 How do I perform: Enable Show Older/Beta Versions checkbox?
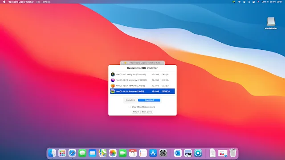pyautogui.click(x=130, y=107)
